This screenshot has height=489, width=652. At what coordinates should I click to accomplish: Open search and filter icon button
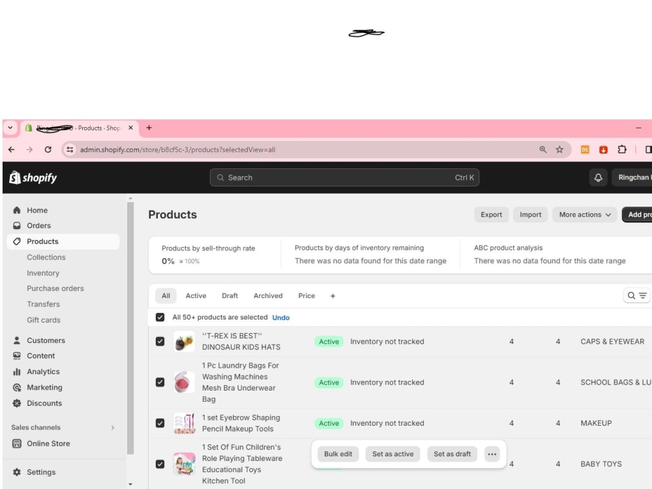point(636,295)
